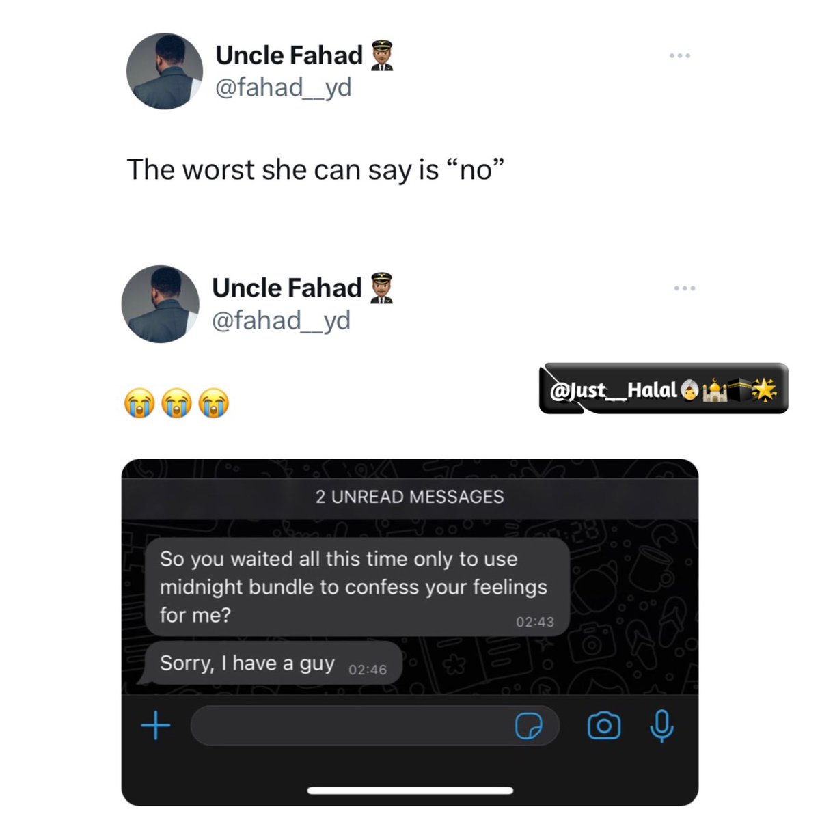Open Uncle Fahad's avatar on second tweet

pyautogui.click(x=161, y=304)
